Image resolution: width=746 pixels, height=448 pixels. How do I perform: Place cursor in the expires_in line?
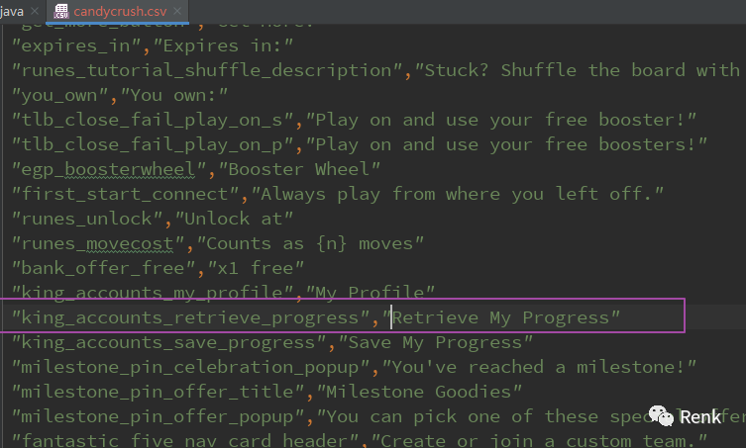153,46
